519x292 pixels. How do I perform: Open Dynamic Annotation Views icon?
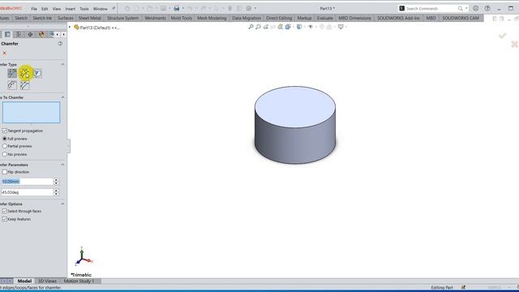[281, 27]
